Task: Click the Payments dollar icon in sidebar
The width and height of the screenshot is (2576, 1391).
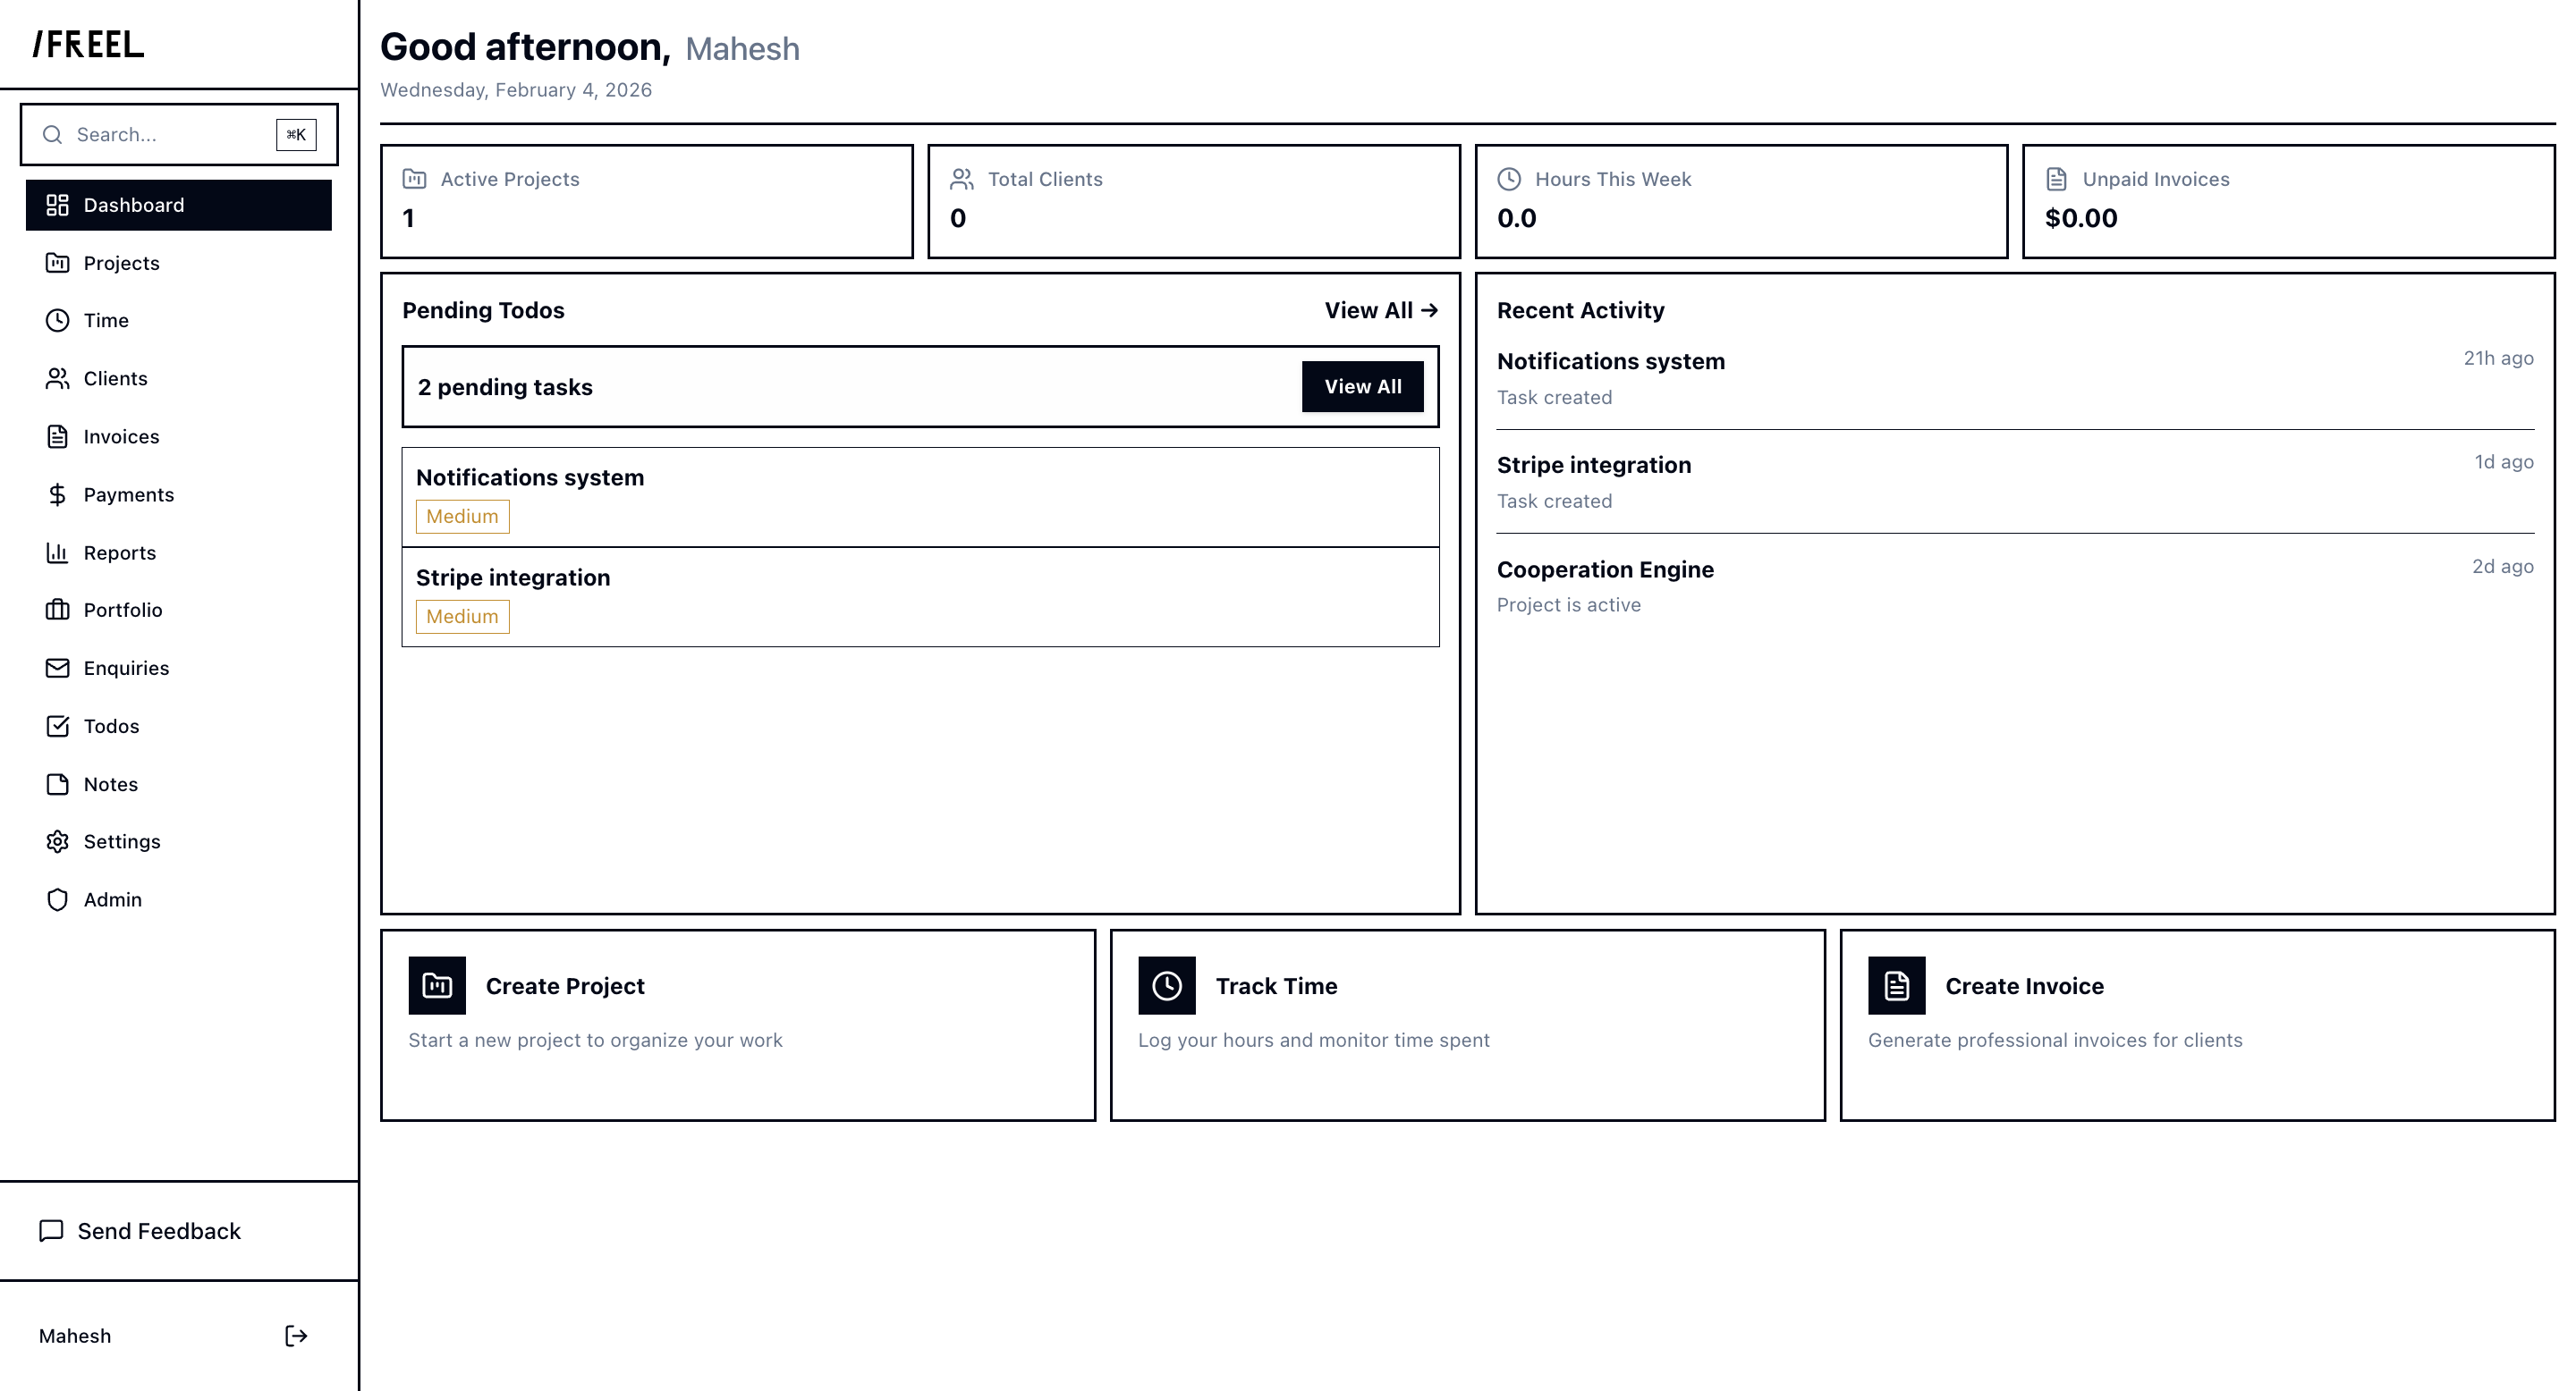Action: coord(58,494)
